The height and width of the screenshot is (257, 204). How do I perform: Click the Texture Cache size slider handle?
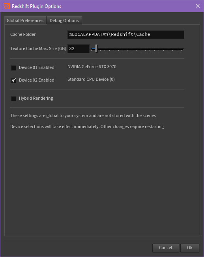tap(97, 48)
